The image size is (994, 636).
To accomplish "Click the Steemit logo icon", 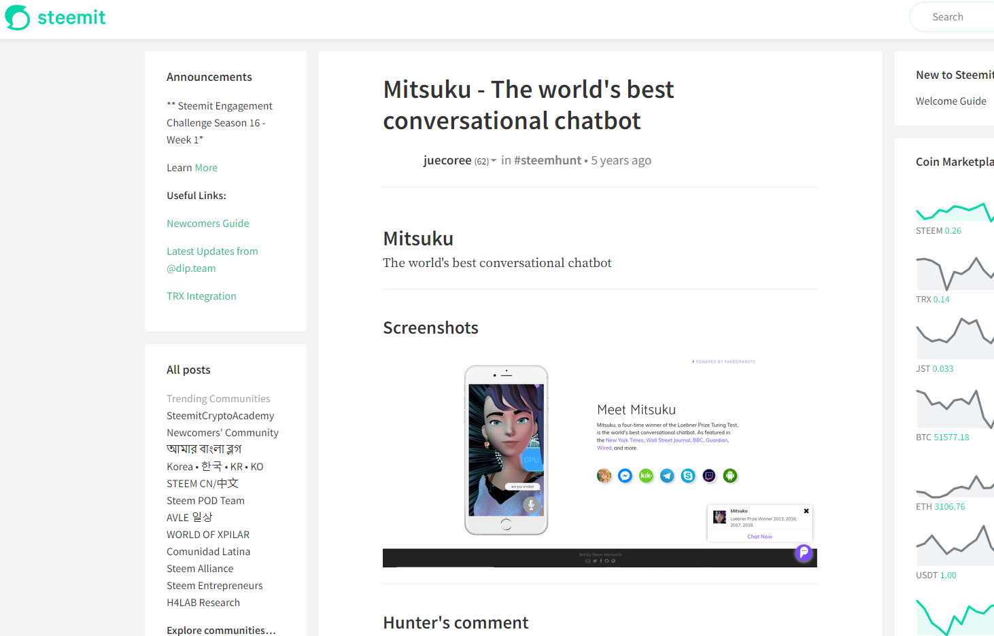I will coord(18,18).
